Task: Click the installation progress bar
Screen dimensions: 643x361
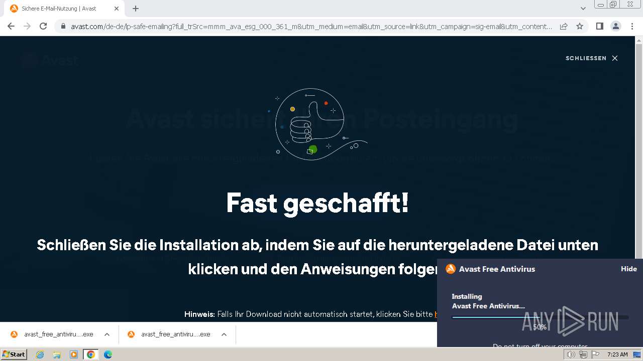Action: coord(540,317)
